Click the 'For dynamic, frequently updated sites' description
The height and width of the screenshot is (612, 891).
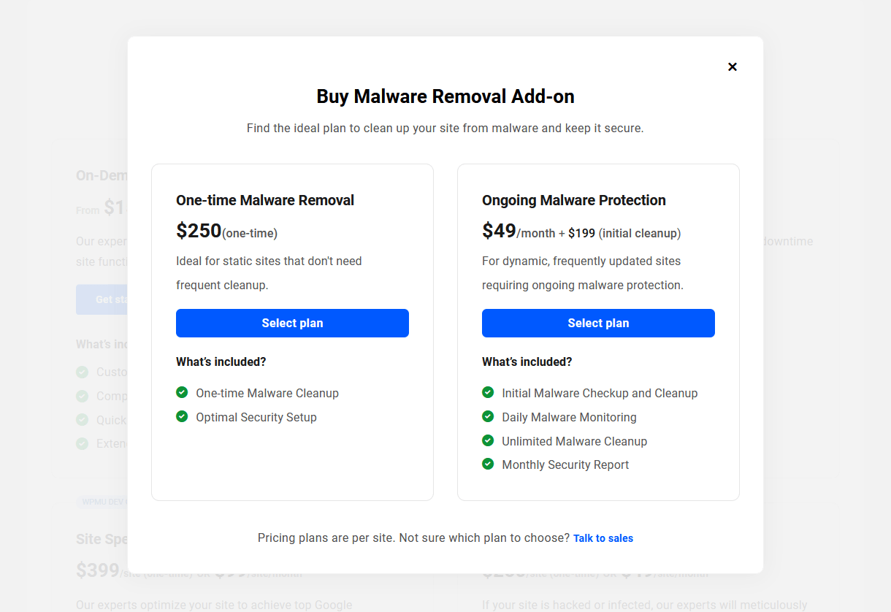tap(583, 273)
